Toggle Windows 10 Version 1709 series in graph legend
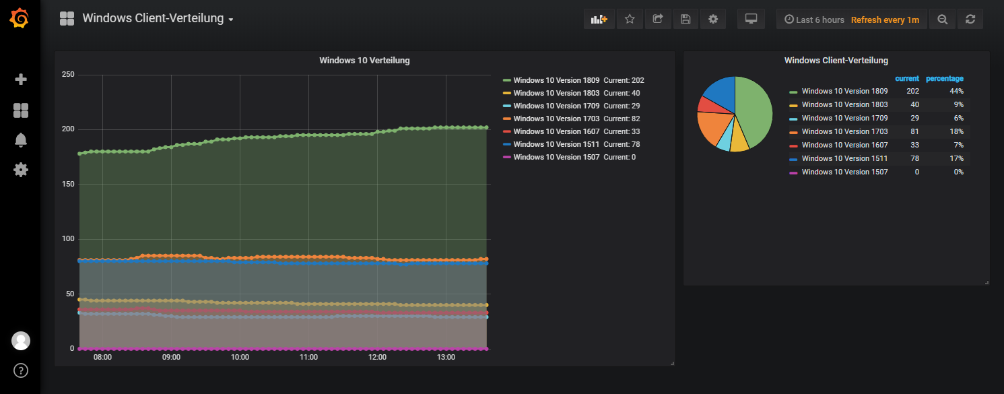 coord(556,106)
